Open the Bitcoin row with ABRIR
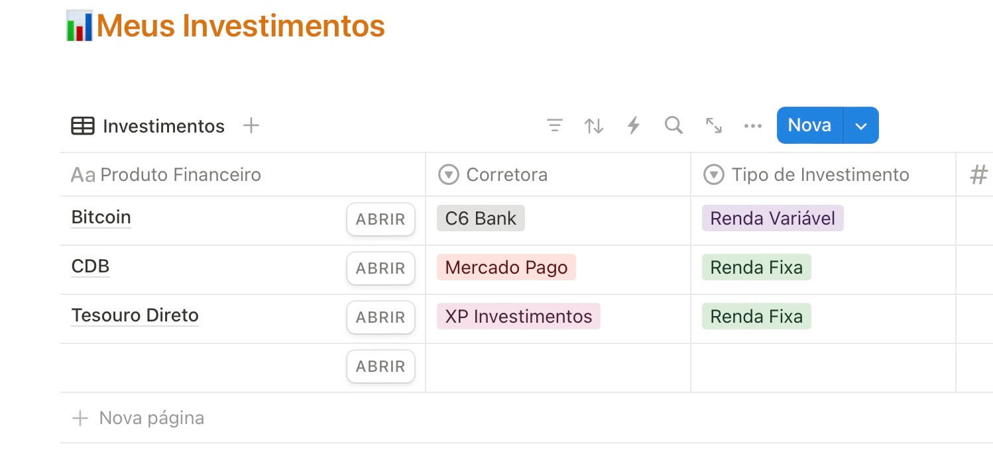Screen dimensions: 993x450 (380, 219)
